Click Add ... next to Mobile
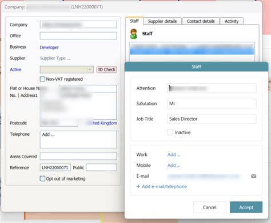Viewport: 271px width, 223px height. point(174,165)
